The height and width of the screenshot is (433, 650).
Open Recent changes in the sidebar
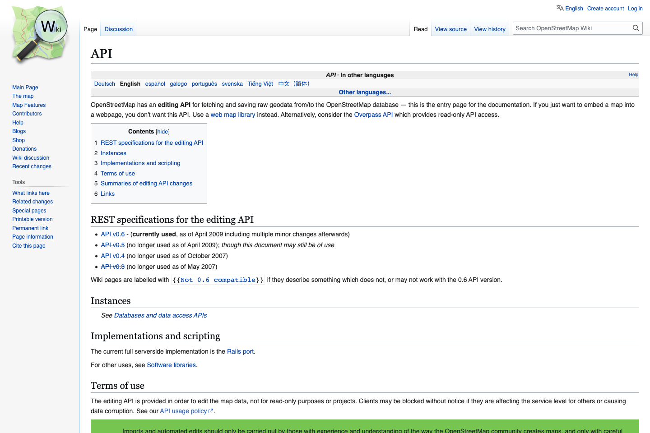(32, 166)
